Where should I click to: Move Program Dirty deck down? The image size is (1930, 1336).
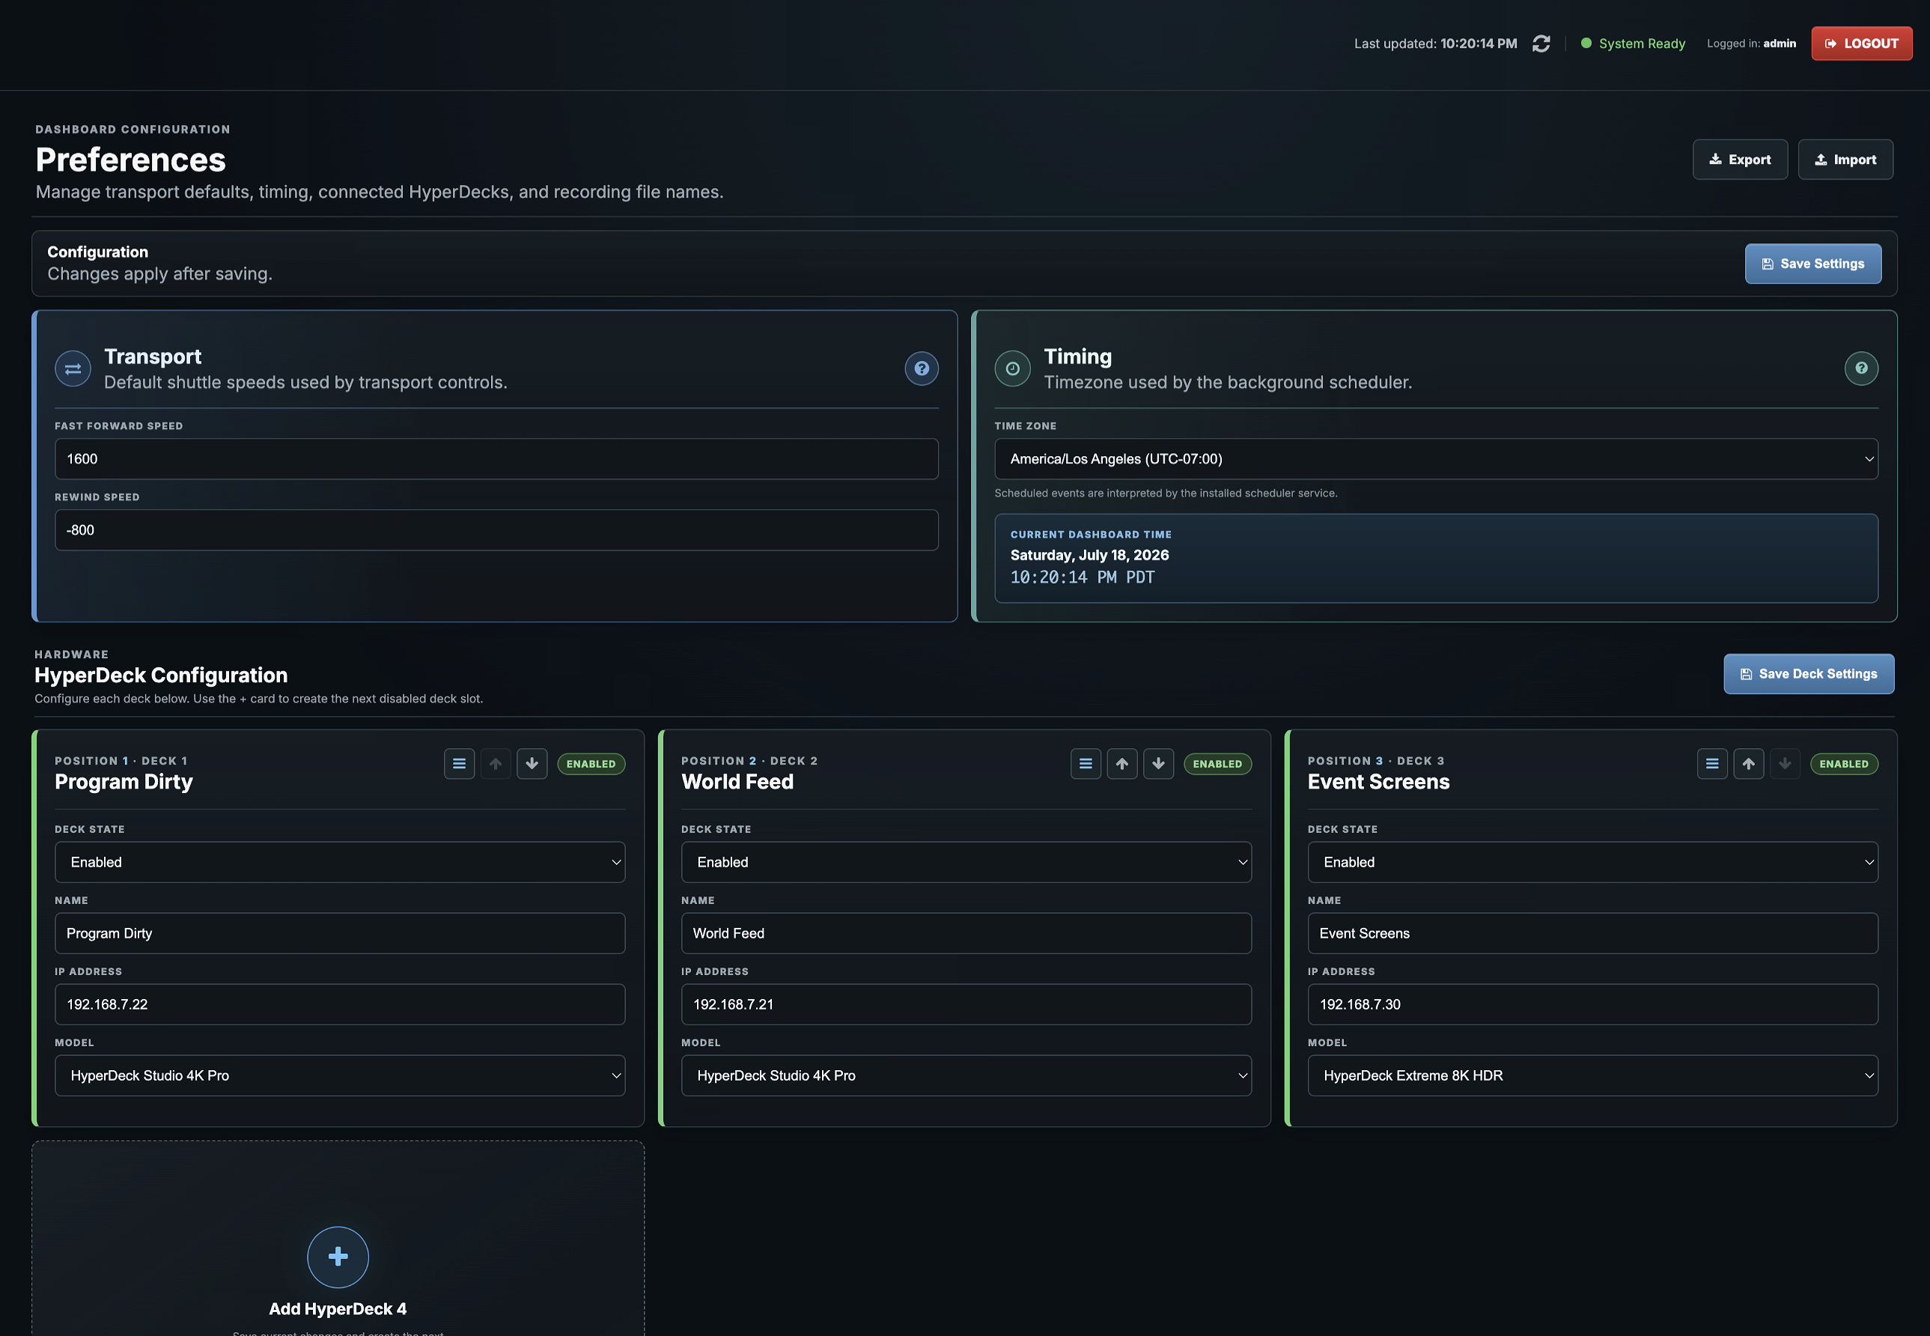(x=532, y=763)
